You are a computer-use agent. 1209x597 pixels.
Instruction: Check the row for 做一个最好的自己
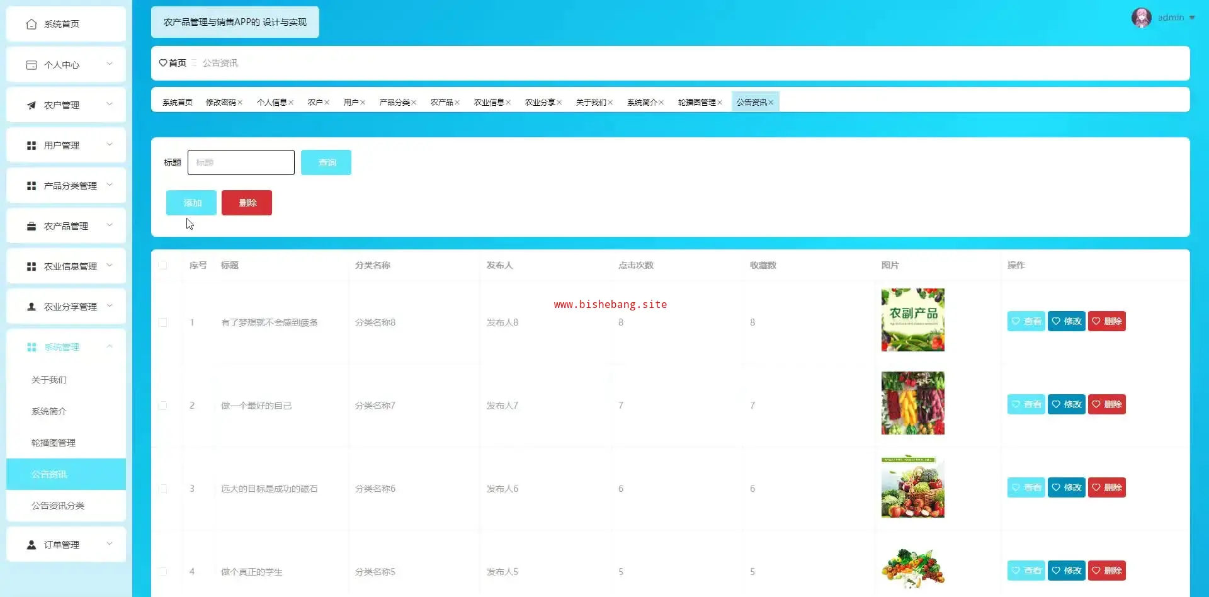tap(163, 406)
